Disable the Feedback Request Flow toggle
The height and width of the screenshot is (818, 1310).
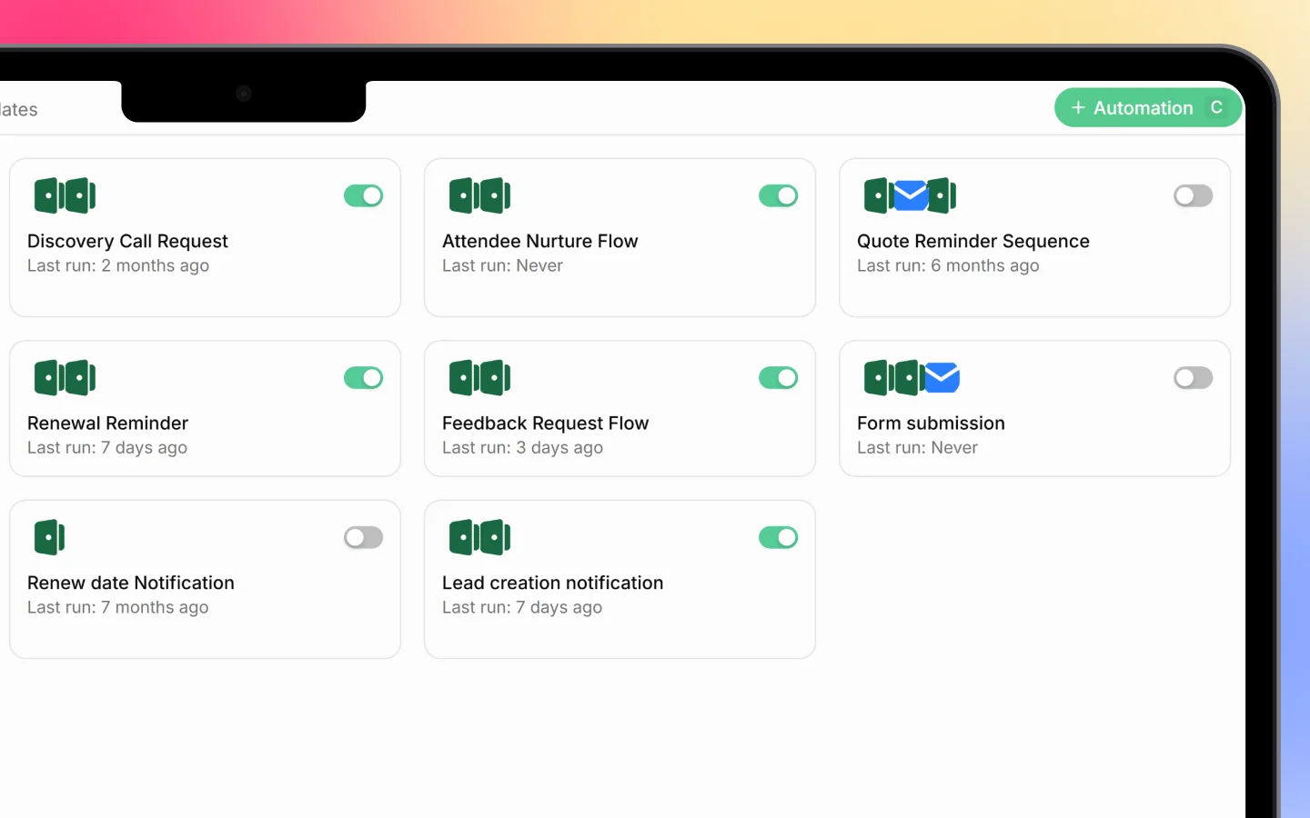779,377
